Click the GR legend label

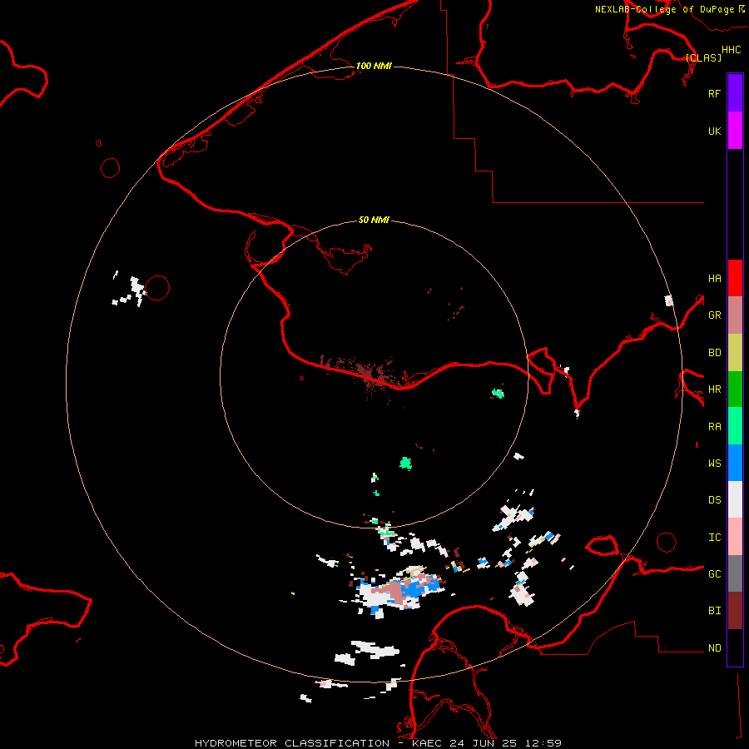714,315
